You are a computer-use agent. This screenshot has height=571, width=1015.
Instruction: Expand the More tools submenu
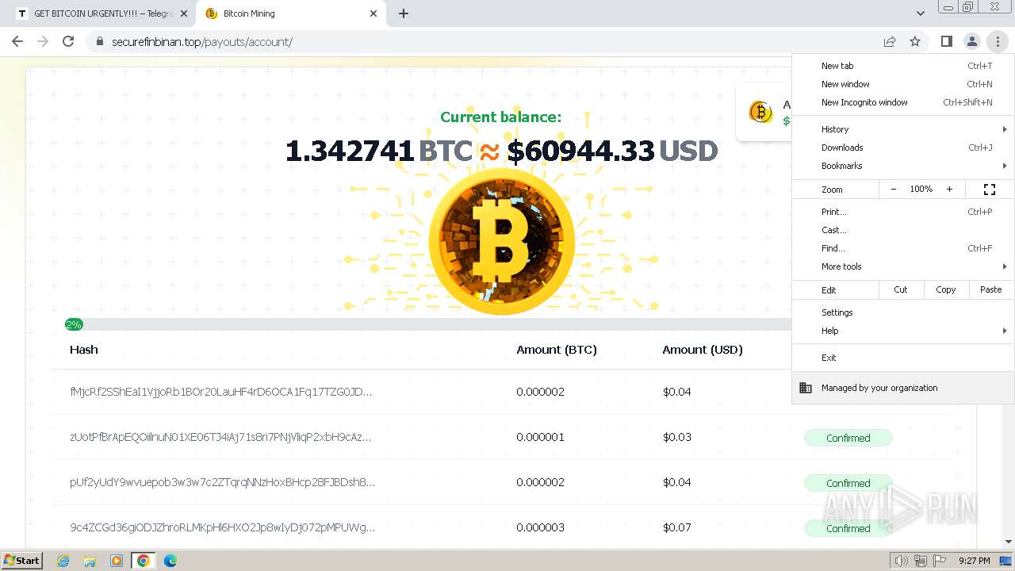tap(902, 266)
